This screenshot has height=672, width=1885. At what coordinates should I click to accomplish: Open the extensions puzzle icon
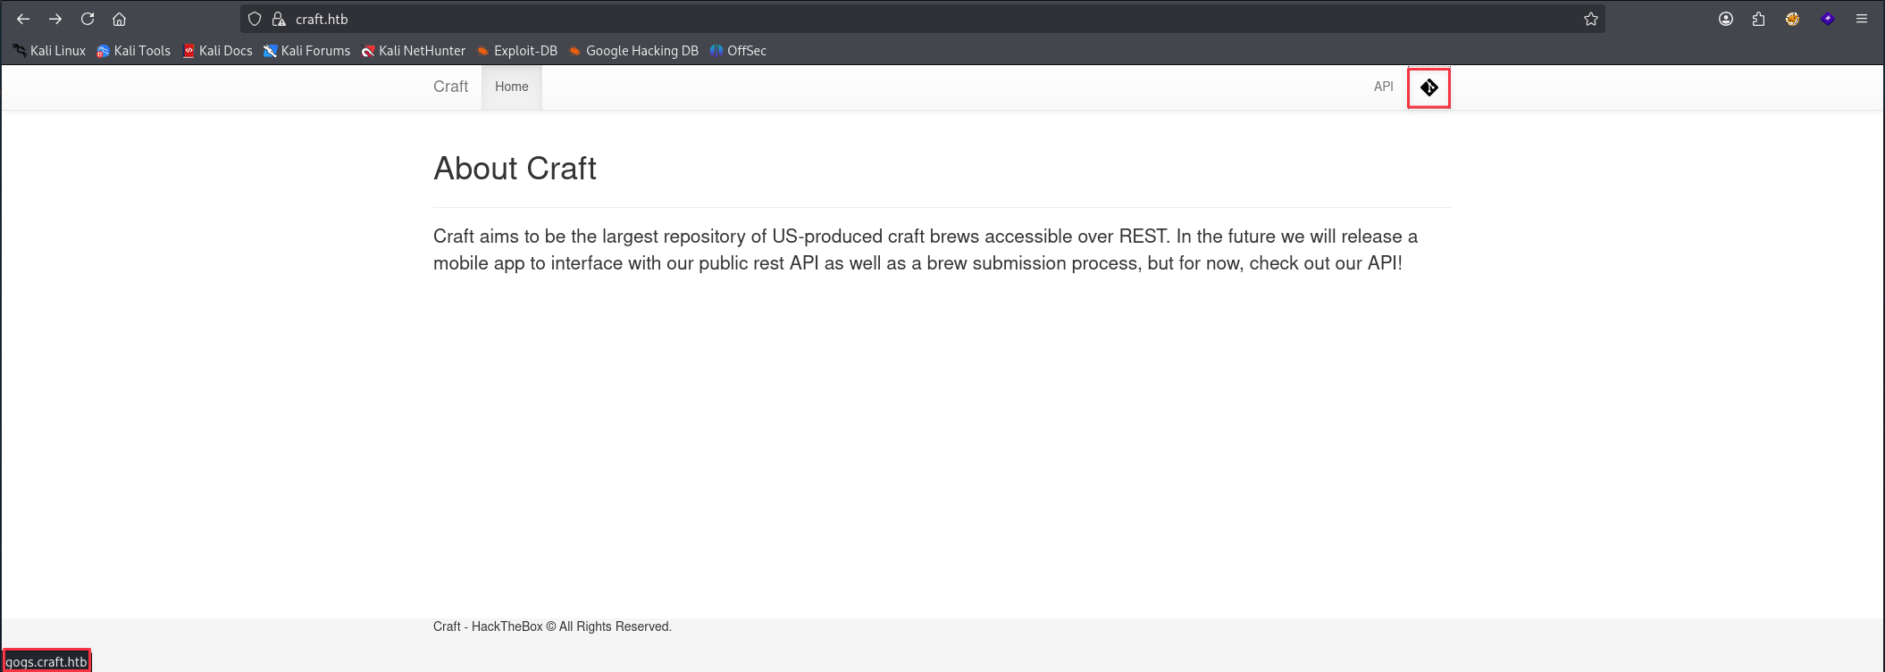(x=1758, y=19)
